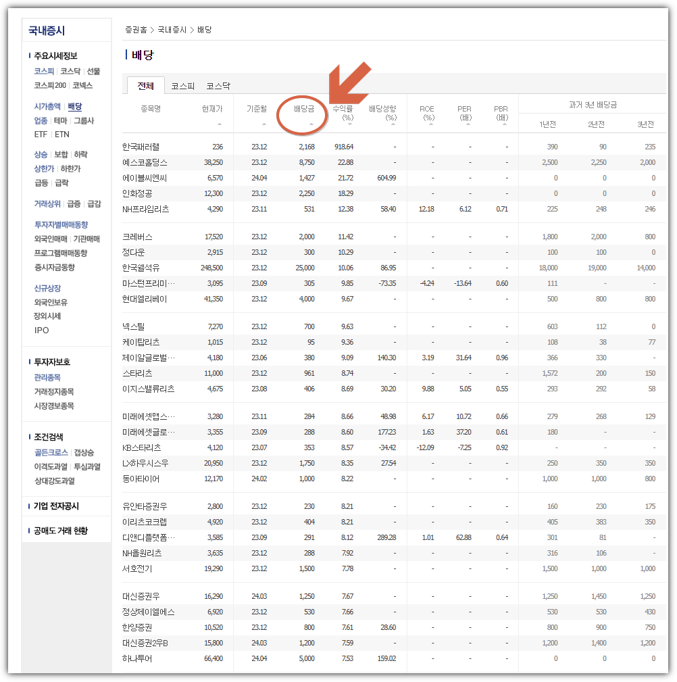Image resolution: width=677 pixels, height=682 pixels.
Task: Open stock 예스코홀딩스
Action: coord(145,162)
